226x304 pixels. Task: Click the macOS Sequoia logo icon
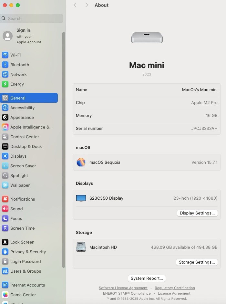tap(81, 162)
